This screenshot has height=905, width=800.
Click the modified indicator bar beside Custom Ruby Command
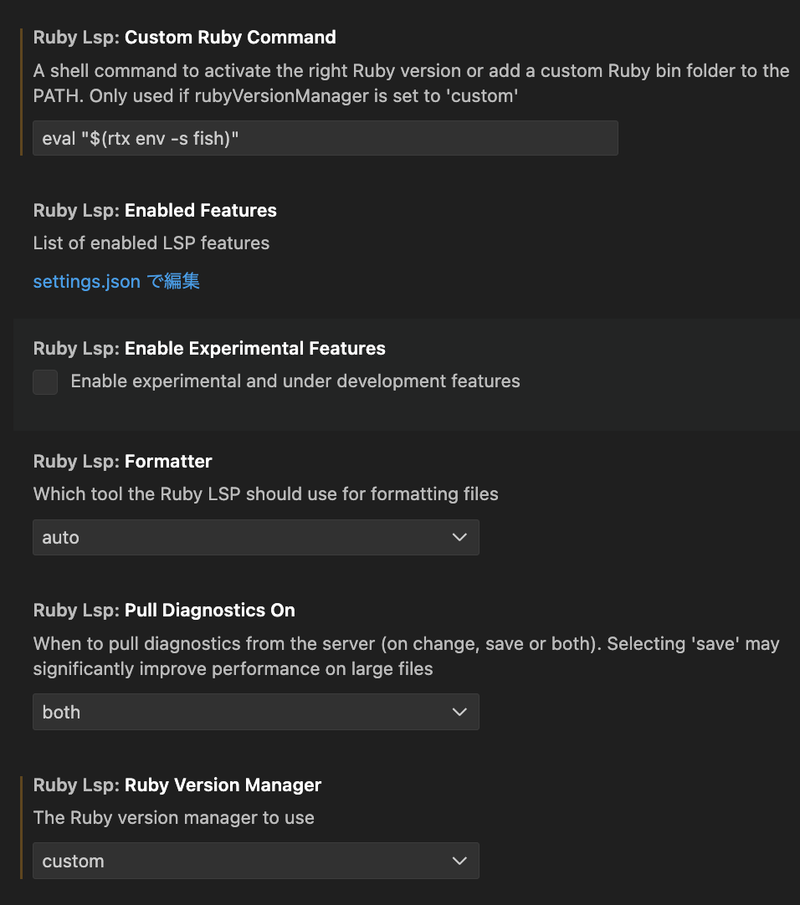click(x=22, y=92)
